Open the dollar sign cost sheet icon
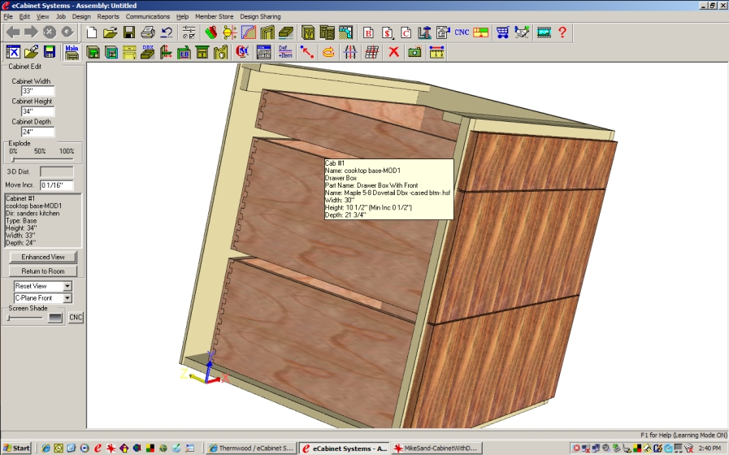The width and height of the screenshot is (729, 455). pyautogui.click(x=387, y=32)
